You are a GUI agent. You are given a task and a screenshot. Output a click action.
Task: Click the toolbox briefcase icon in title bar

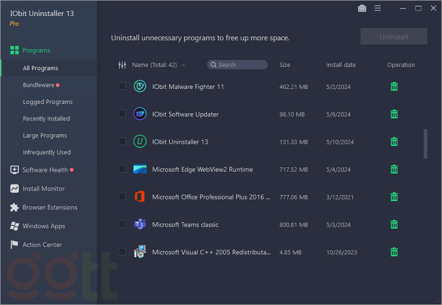pos(362,8)
